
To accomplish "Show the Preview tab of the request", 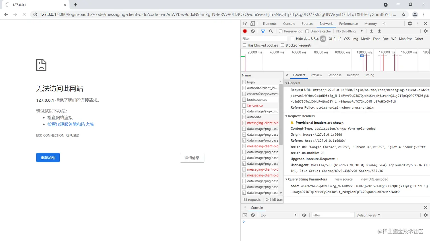I will (316, 75).
